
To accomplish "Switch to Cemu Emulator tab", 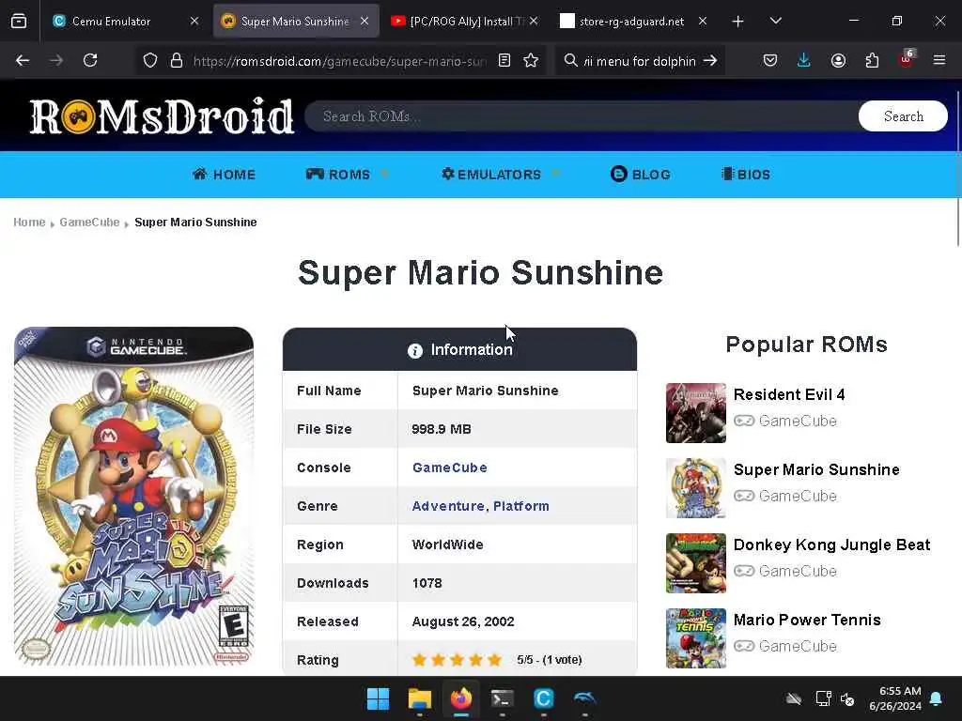I will tap(111, 22).
